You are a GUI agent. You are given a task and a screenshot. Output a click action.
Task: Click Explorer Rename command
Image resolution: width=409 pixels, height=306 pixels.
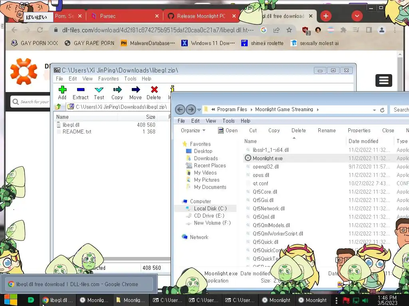point(327,130)
